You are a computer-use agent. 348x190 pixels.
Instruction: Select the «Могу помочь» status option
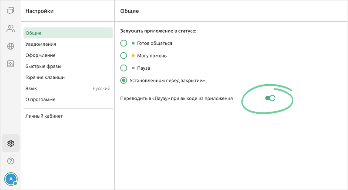(124, 55)
